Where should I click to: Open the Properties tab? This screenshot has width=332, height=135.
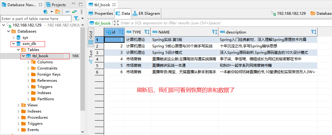[x=101, y=14]
